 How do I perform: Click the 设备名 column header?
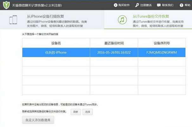[x=56, y=43]
